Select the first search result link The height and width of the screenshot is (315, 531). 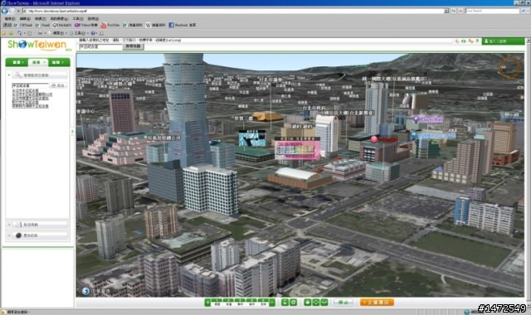point(26,90)
